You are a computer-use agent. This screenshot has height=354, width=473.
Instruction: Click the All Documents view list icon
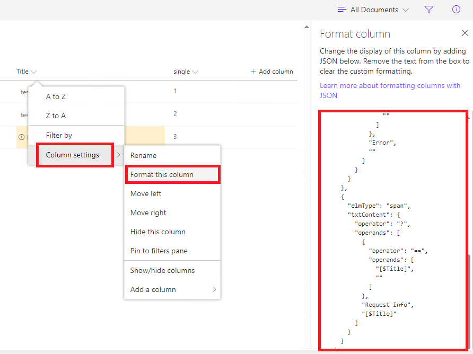(342, 10)
